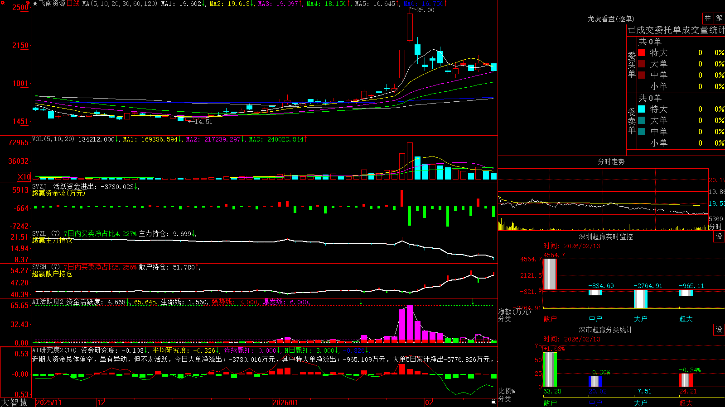
Task: Click the 24.21 超大 ratio value
Action: [688, 391]
